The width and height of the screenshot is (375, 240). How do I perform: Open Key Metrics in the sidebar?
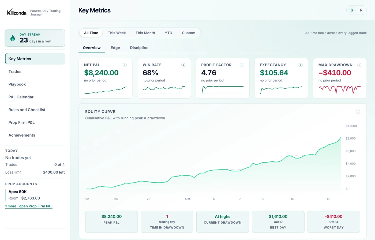(x=35, y=59)
